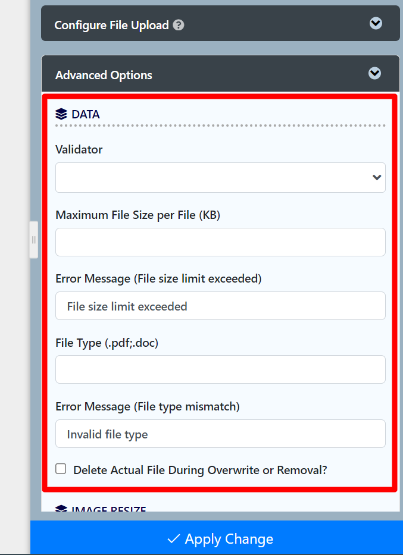Viewport: 403px width, 555px height.
Task: Focus the File size limit exceeded message field
Action: [x=220, y=306]
